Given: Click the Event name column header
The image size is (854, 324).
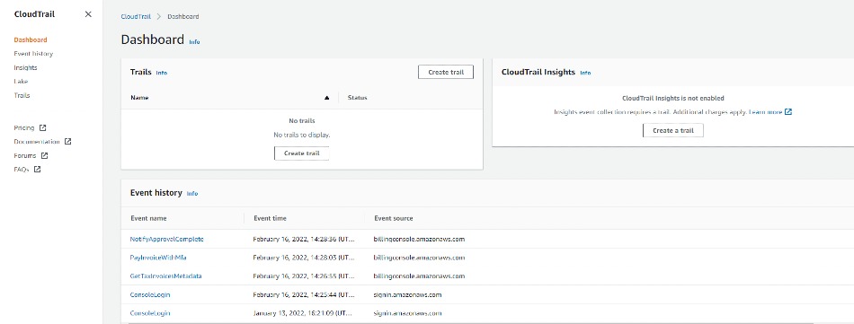Looking at the screenshot, I should 148,218.
